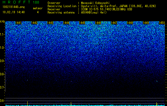The height and width of the screenshot is (106, 167).
Task: Click the ICOM IC-575 53.7492 MHz USB text
Action: pyautogui.click(x=106, y=9)
